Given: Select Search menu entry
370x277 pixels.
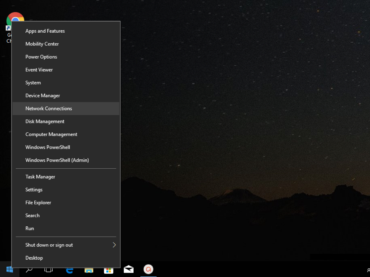Looking at the screenshot, I should point(66,216).
